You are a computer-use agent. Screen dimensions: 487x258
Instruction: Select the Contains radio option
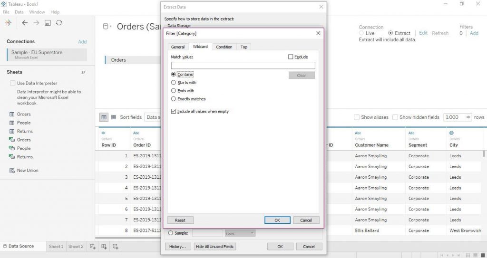click(173, 75)
